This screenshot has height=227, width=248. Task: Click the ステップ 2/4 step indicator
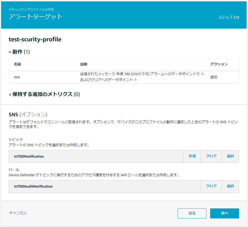click(x=229, y=17)
